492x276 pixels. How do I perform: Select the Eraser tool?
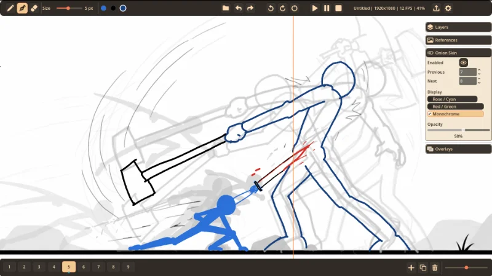click(34, 8)
